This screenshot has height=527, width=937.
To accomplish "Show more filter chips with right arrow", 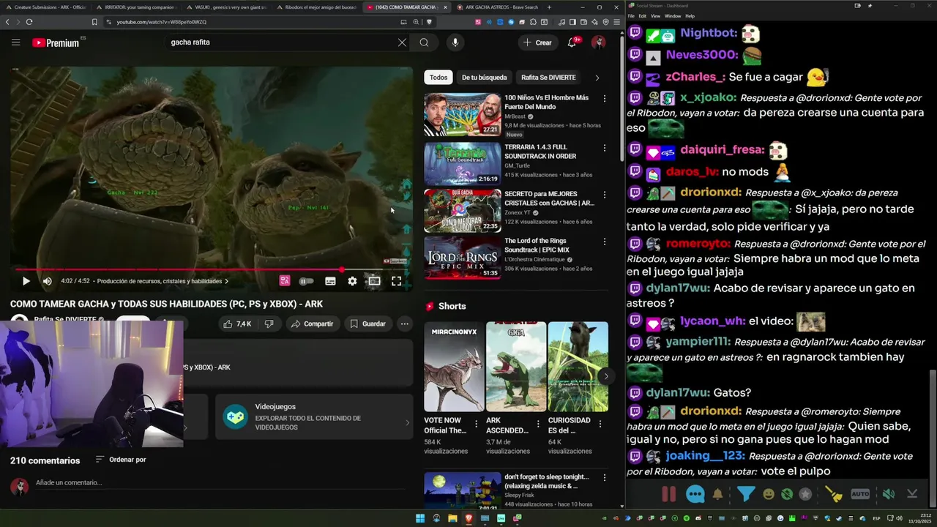I will [597, 78].
